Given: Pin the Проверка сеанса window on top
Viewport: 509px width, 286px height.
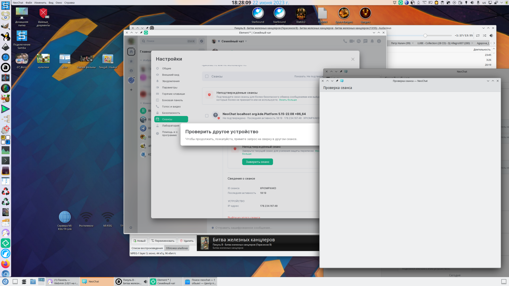Looking at the screenshot, I should 337,81.
